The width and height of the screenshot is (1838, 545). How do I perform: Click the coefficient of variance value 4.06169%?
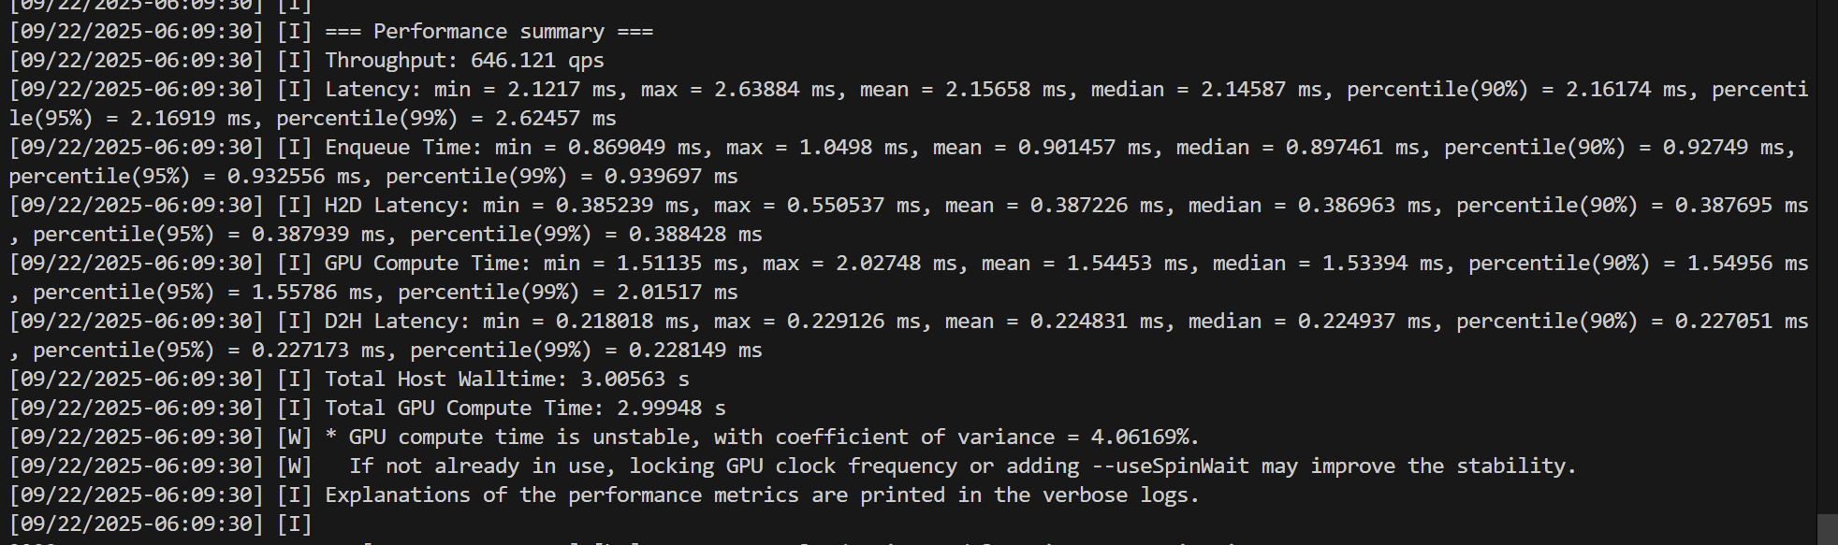[1145, 437]
